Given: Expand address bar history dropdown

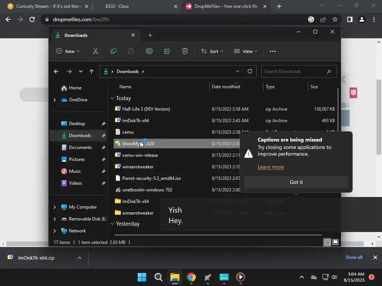Looking at the screenshot, I should point(238,71).
